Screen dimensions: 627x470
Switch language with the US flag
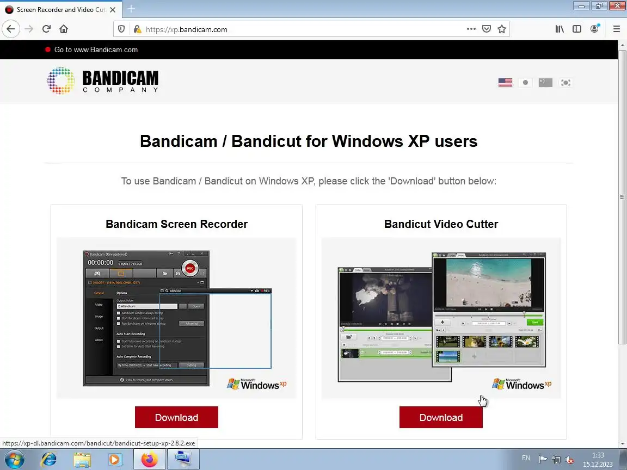coord(505,83)
